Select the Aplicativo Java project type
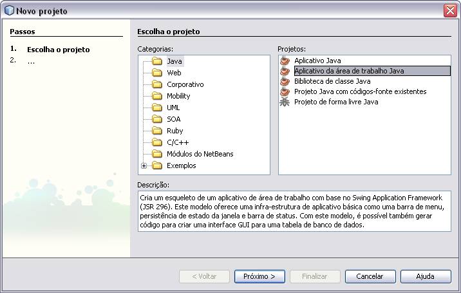The image size is (461, 293). [317, 61]
